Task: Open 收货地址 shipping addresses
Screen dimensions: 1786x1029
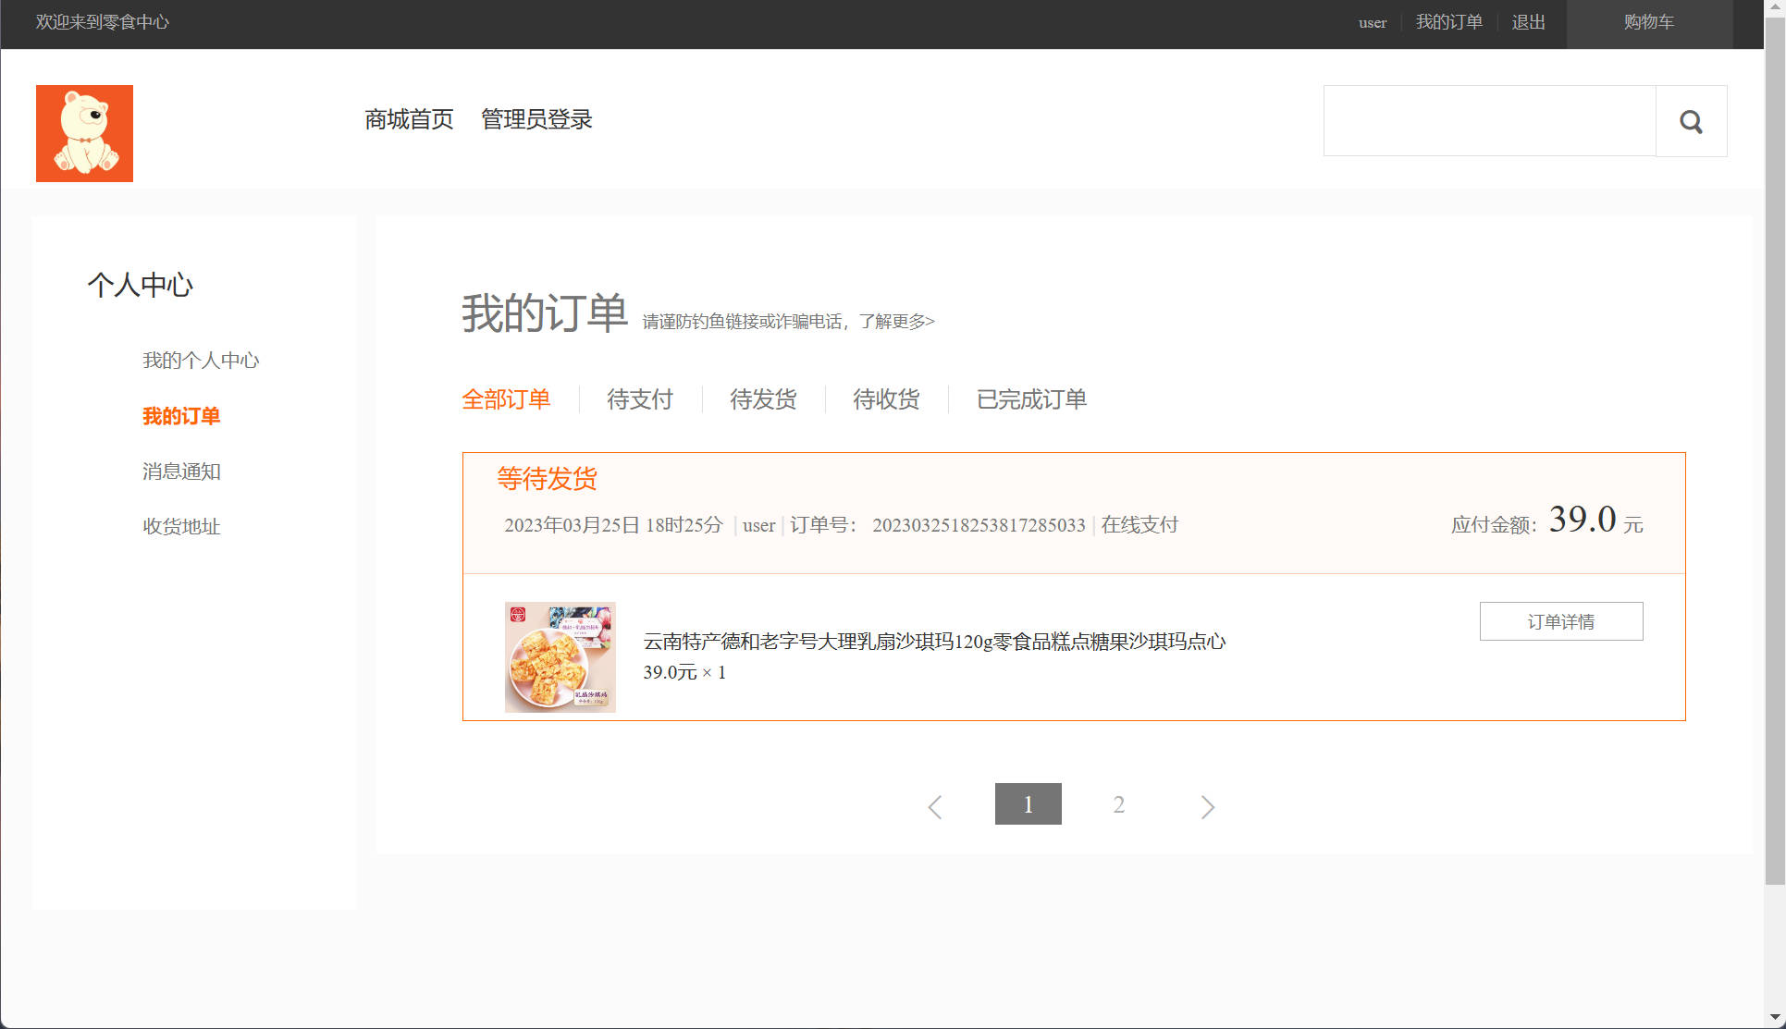Action: coord(181,526)
